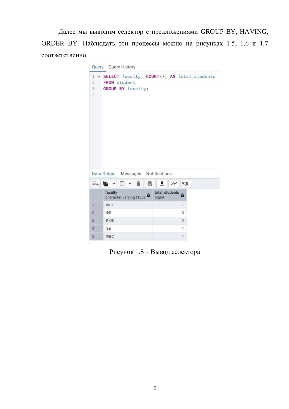The image size is (289, 409).
Task: Click the select-all corner cell of the result grid
Action: pyautogui.click(x=97, y=195)
